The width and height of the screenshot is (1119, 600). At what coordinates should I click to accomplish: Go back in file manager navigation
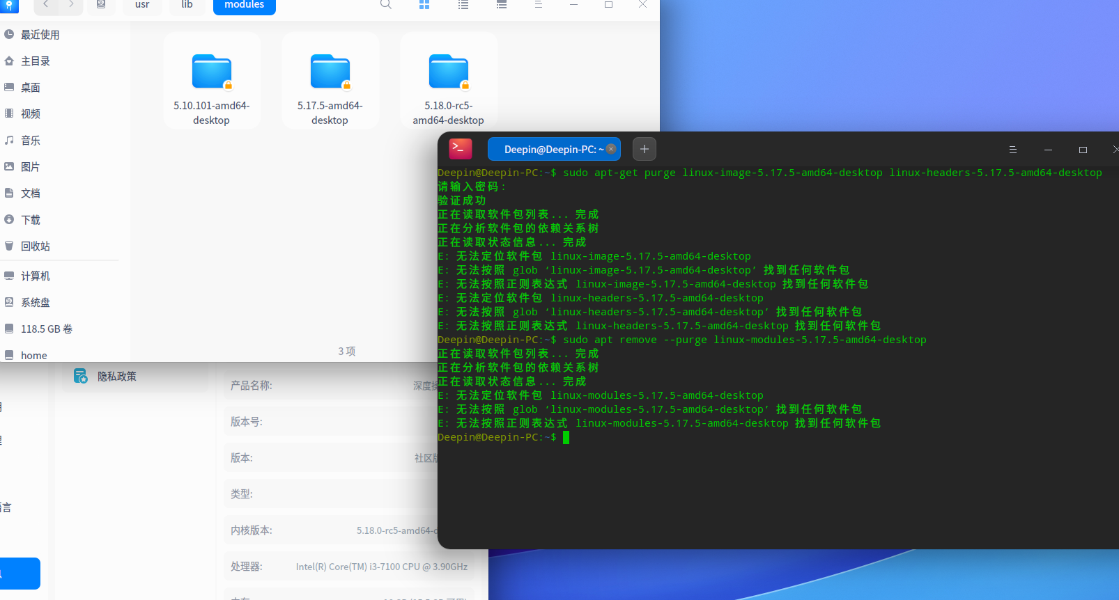[46, 4]
